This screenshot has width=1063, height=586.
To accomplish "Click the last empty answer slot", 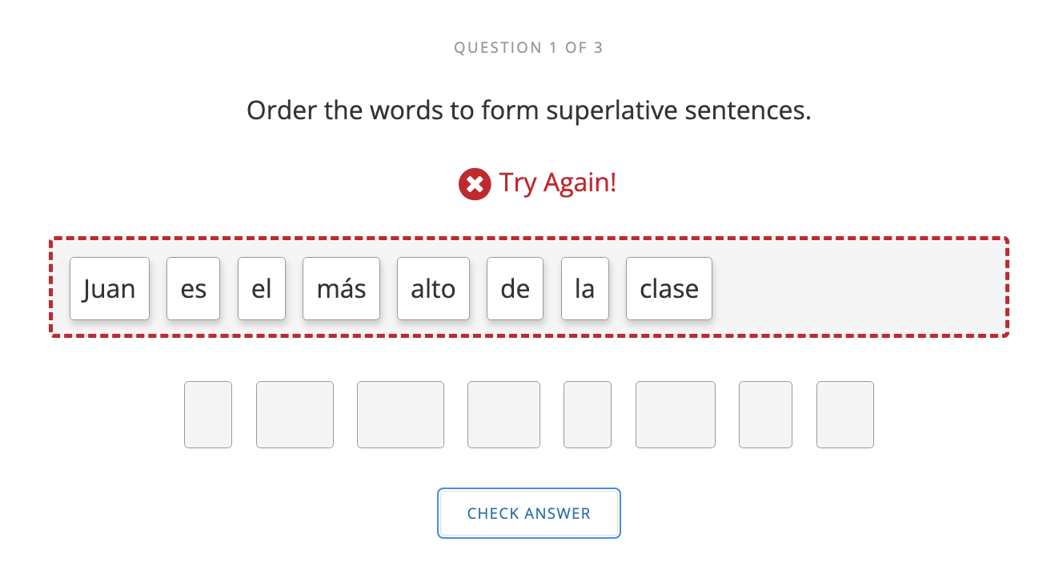I will click(844, 415).
